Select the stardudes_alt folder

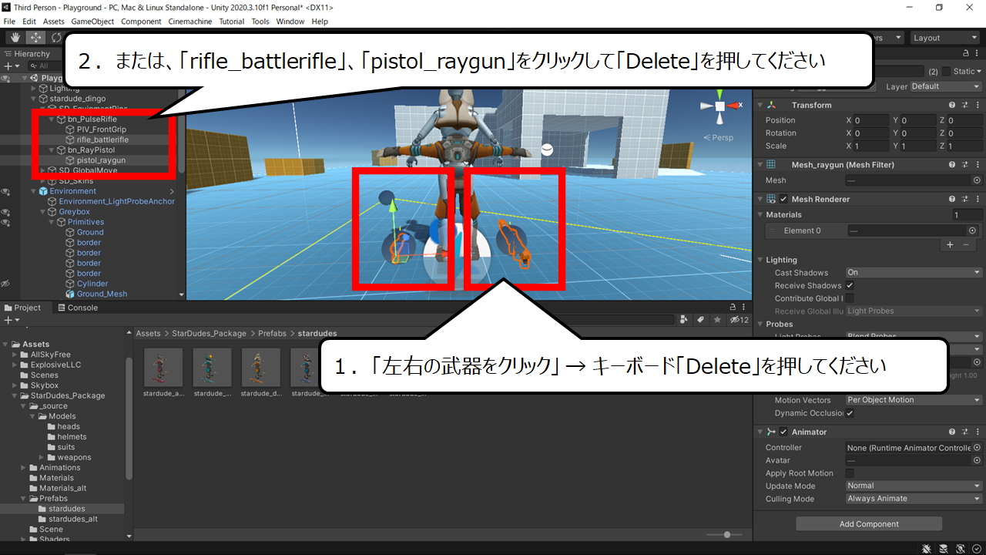(x=73, y=520)
